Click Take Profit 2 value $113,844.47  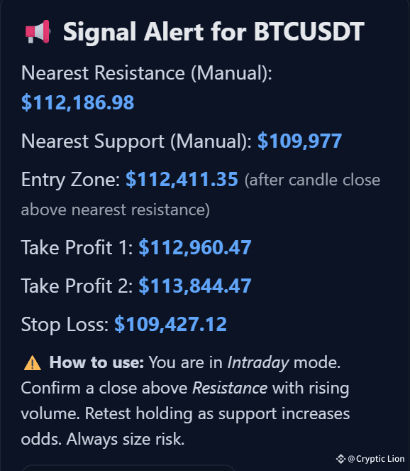tap(195, 286)
